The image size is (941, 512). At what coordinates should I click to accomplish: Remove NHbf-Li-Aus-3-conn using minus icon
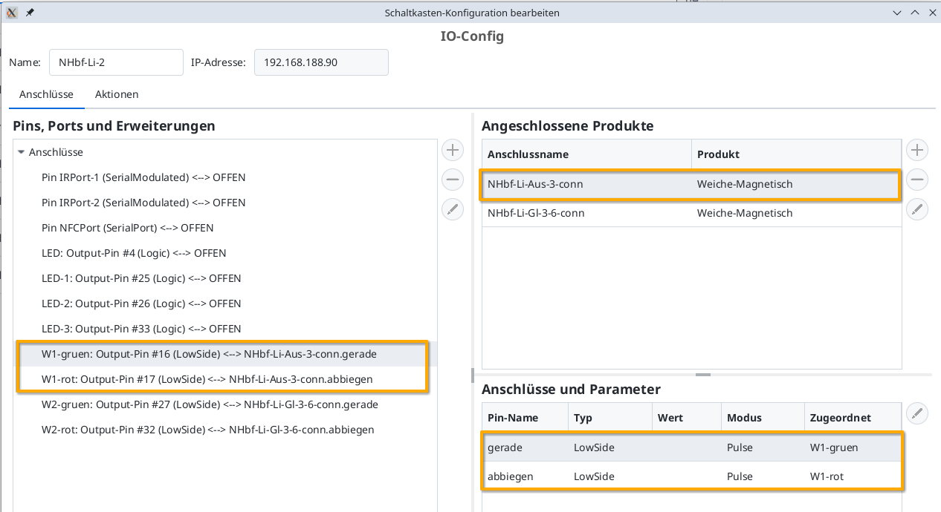pyautogui.click(x=917, y=180)
